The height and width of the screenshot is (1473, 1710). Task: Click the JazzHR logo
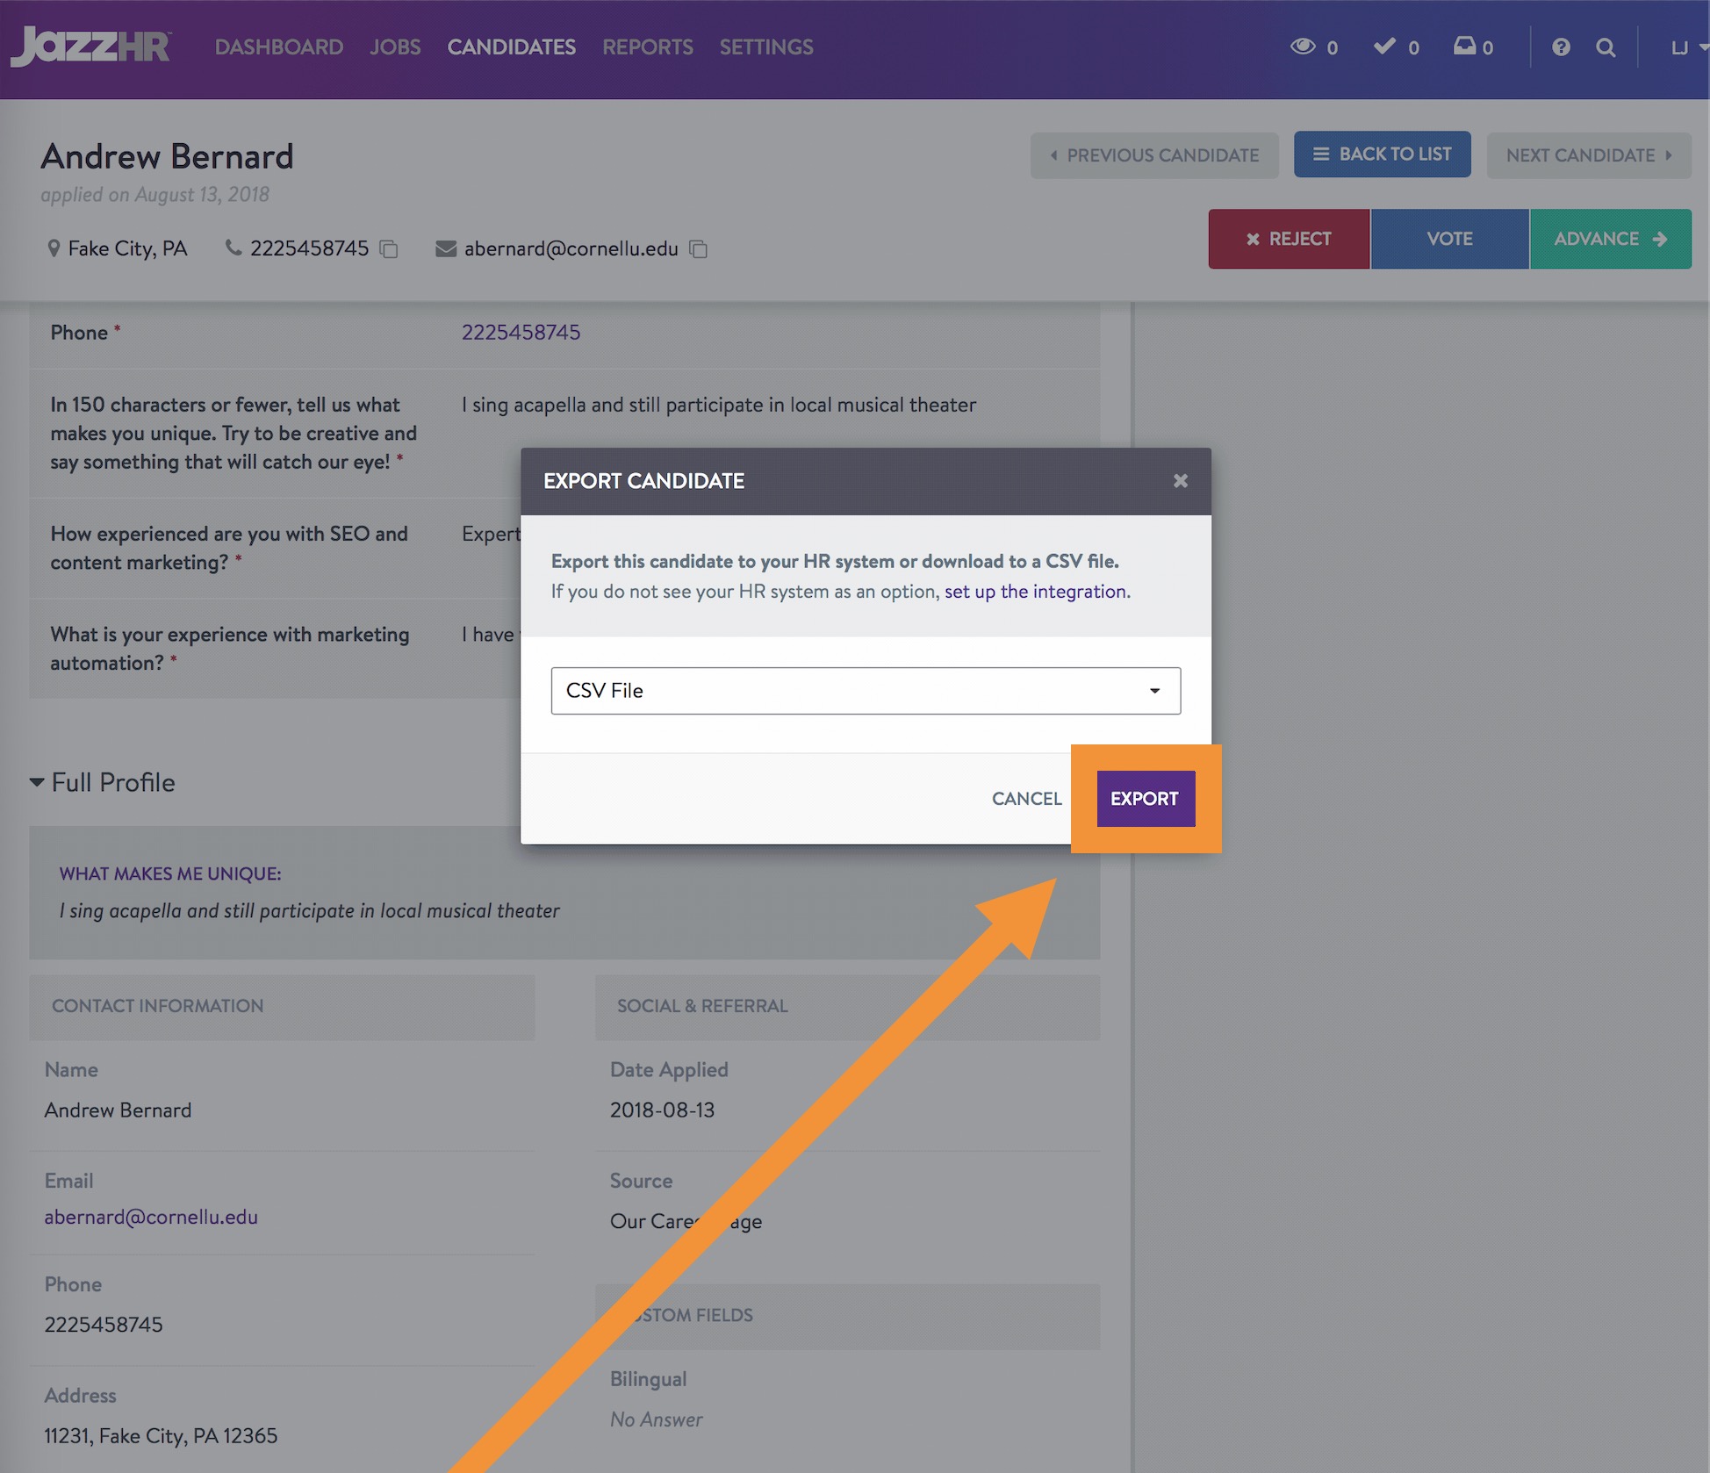90,46
